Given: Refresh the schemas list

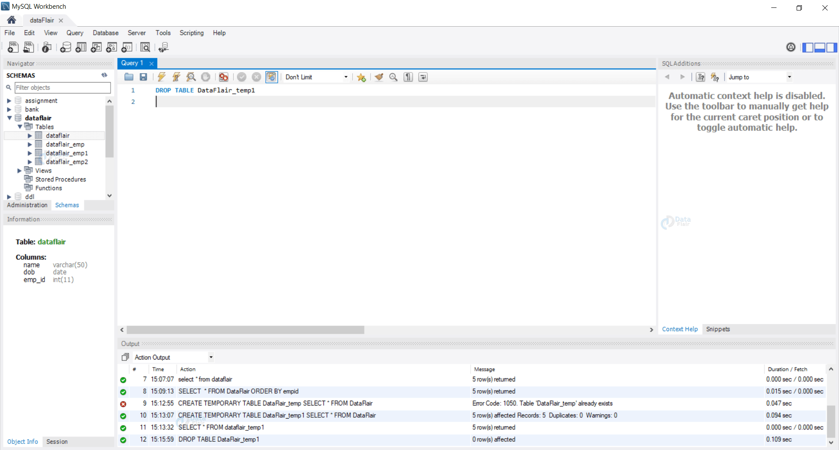Looking at the screenshot, I should (104, 75).
